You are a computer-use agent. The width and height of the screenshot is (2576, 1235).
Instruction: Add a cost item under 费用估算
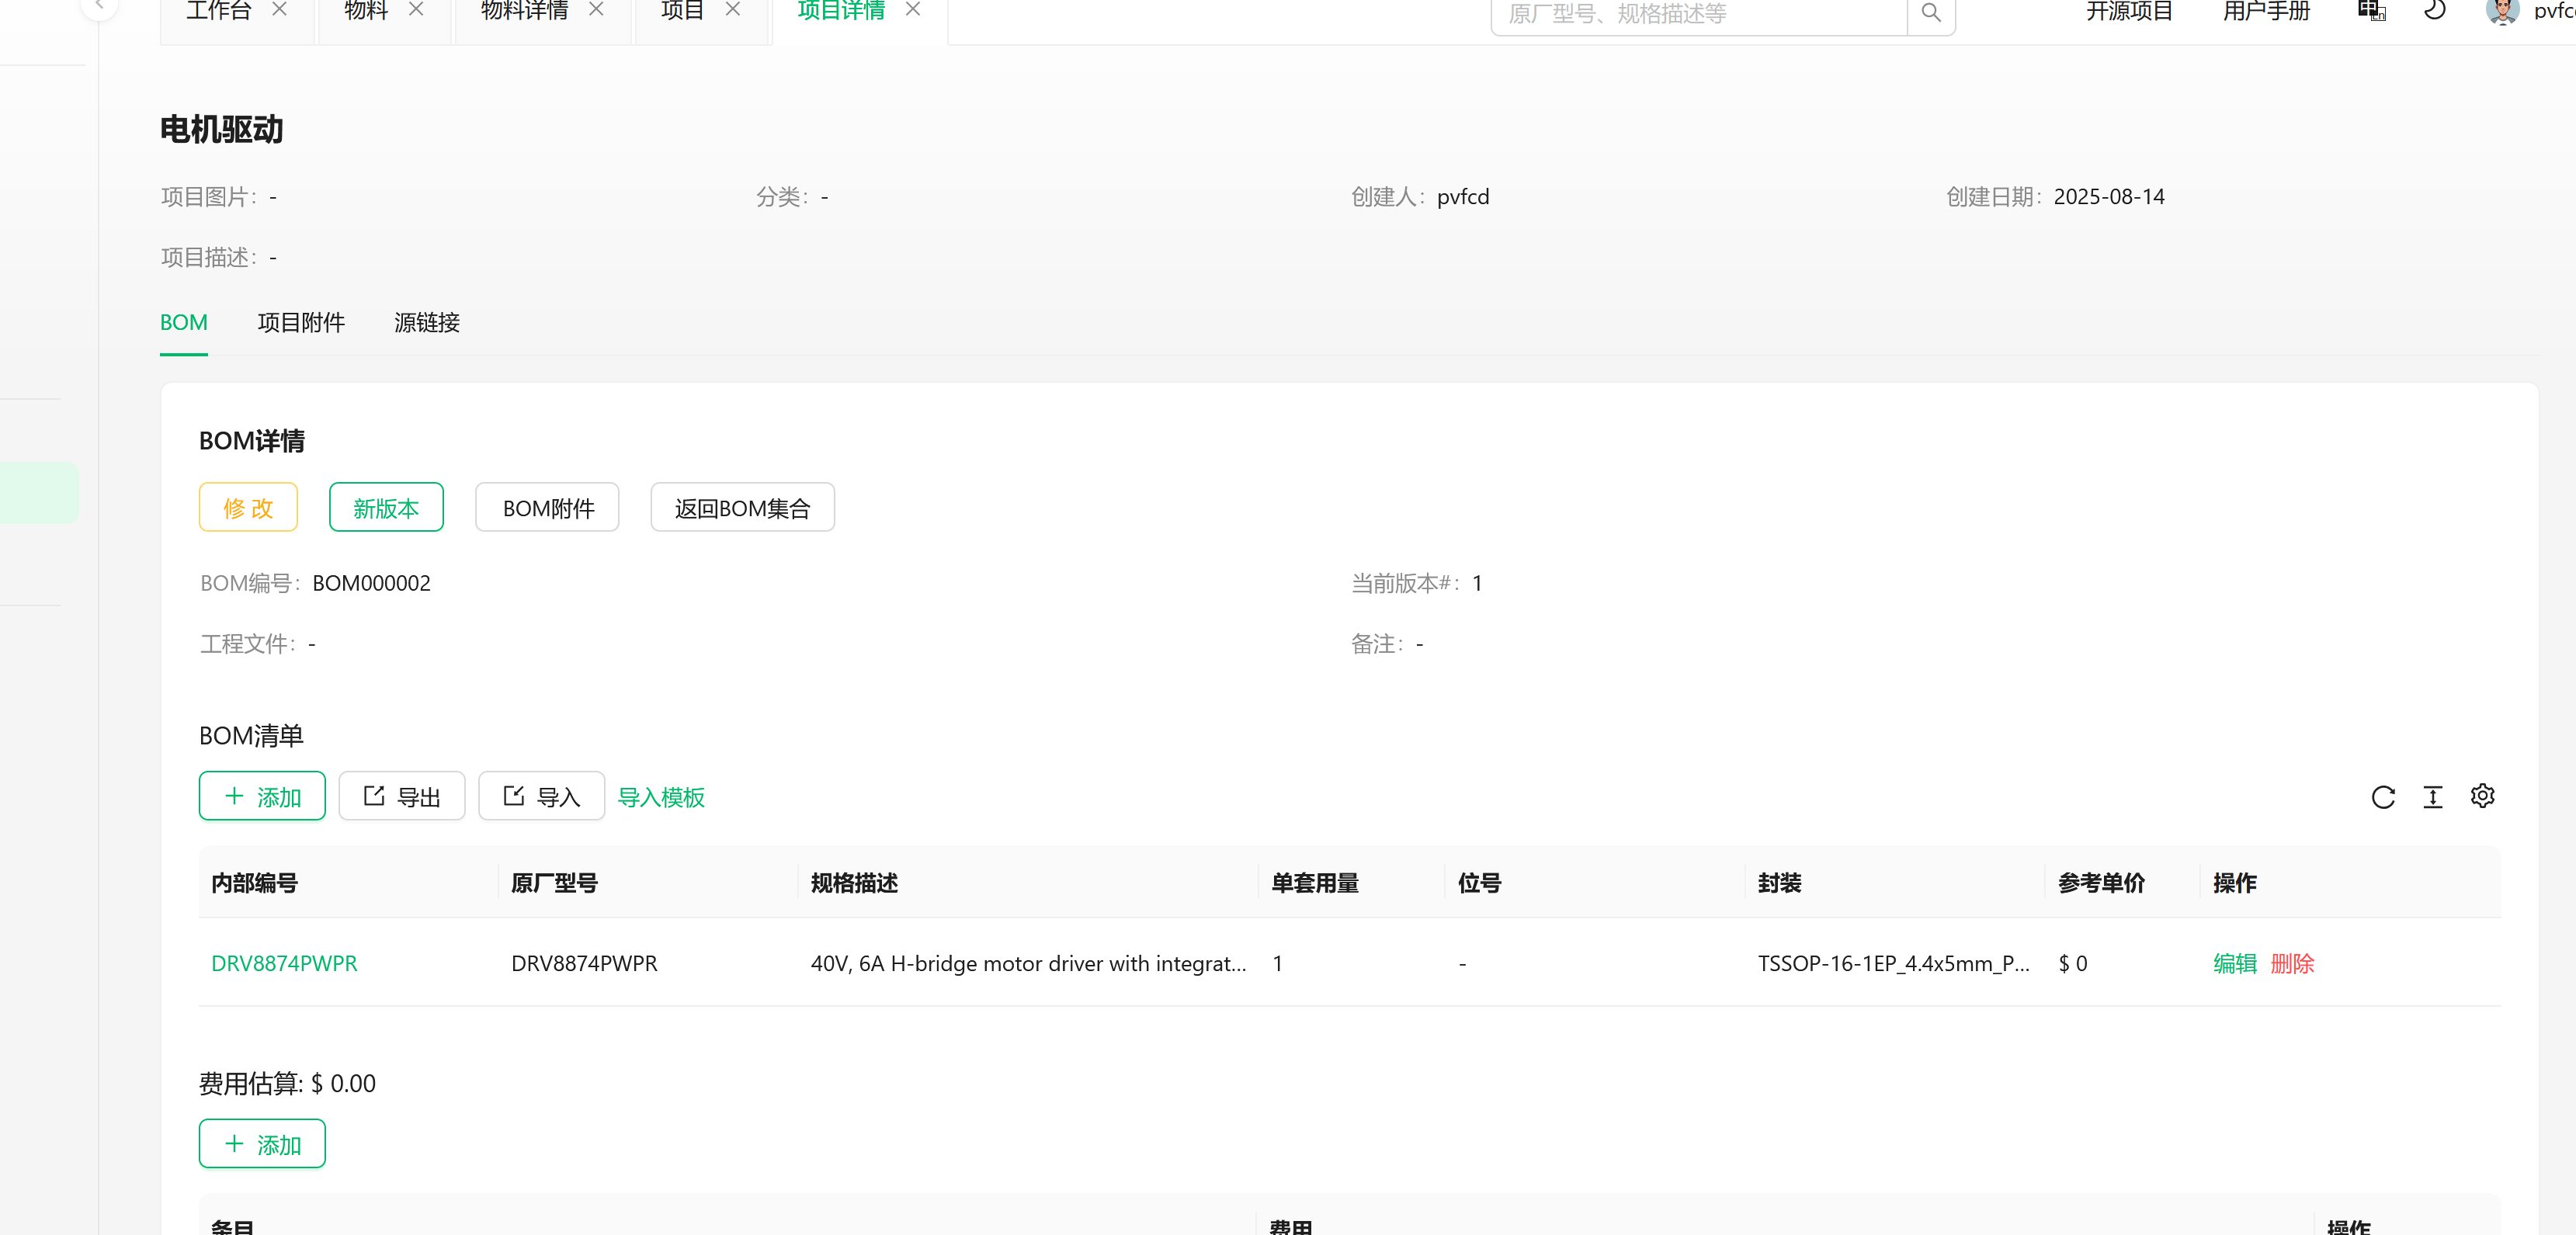pyautogui.click(x=262, y=1145)
